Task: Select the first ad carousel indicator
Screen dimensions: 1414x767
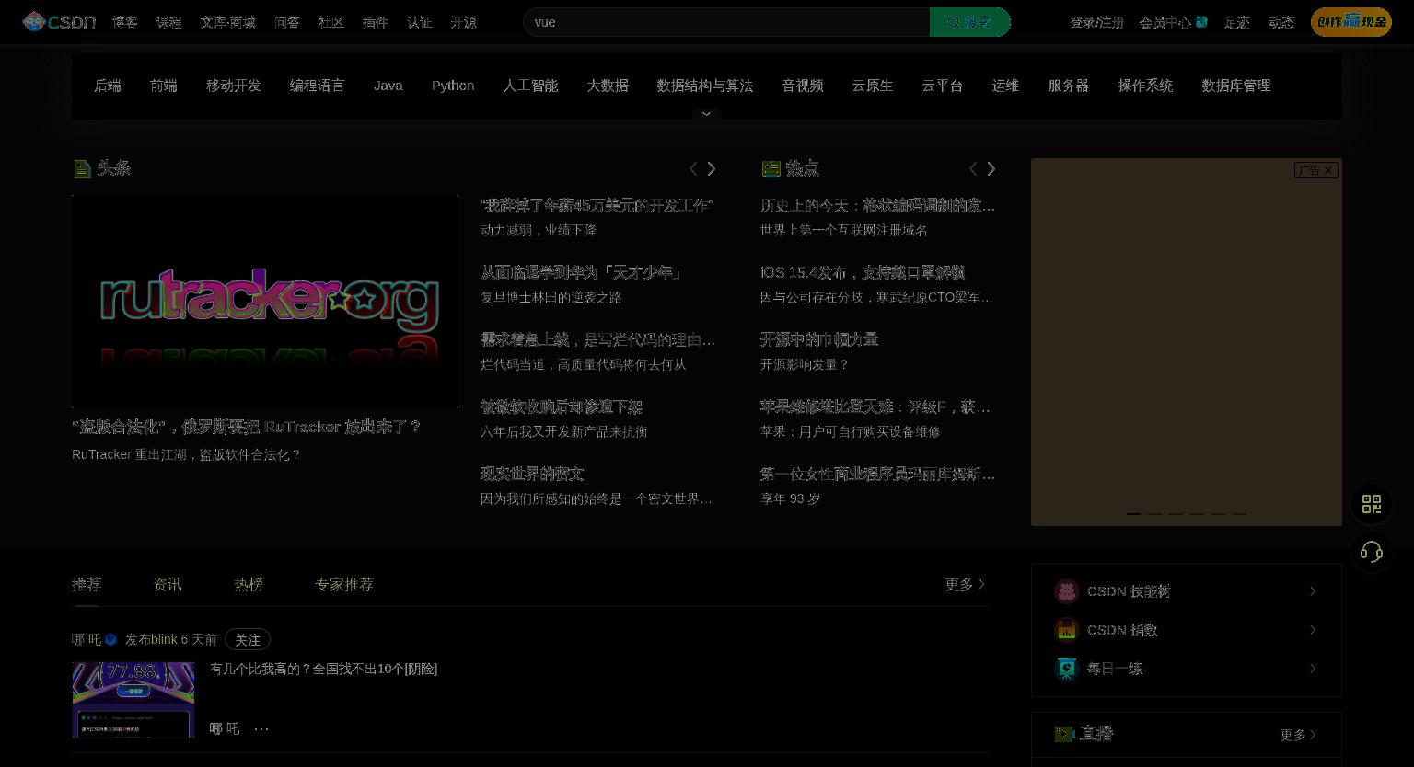Action: tap(1133, 514)
